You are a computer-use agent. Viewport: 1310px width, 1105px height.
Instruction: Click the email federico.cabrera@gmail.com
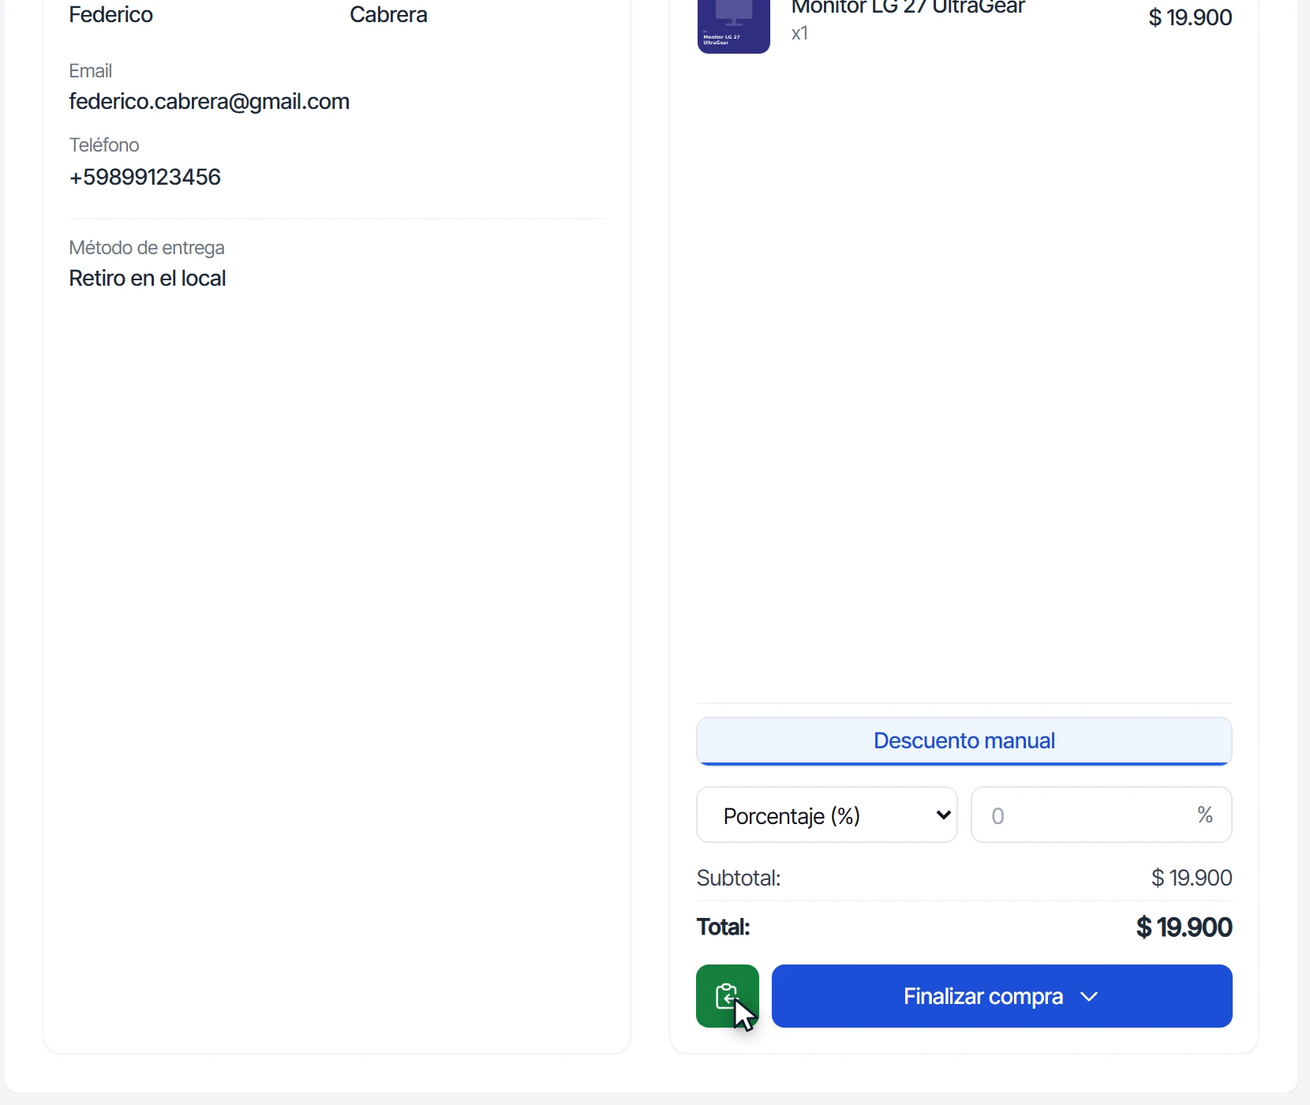point(209,102)
